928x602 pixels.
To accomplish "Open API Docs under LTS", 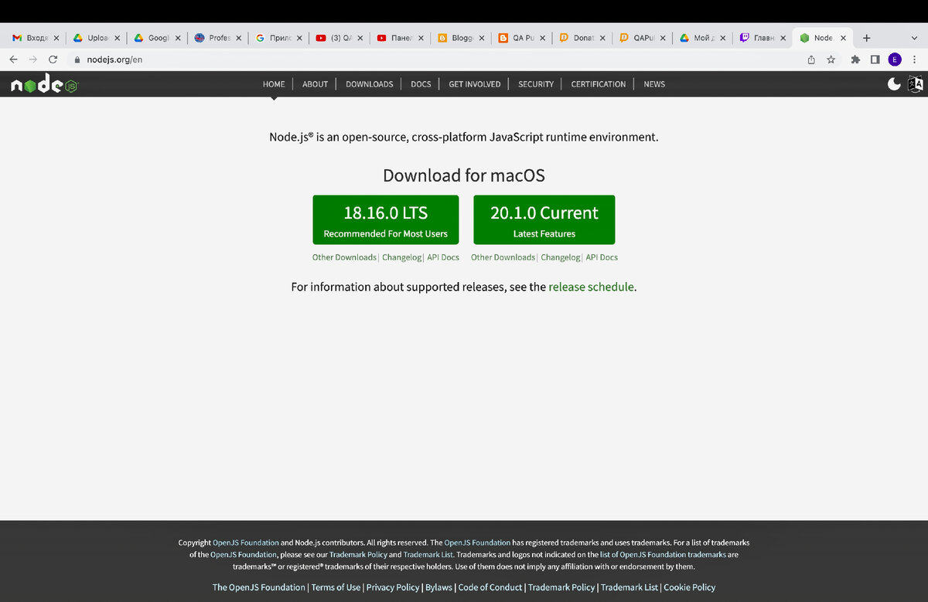I will point(443,257).
